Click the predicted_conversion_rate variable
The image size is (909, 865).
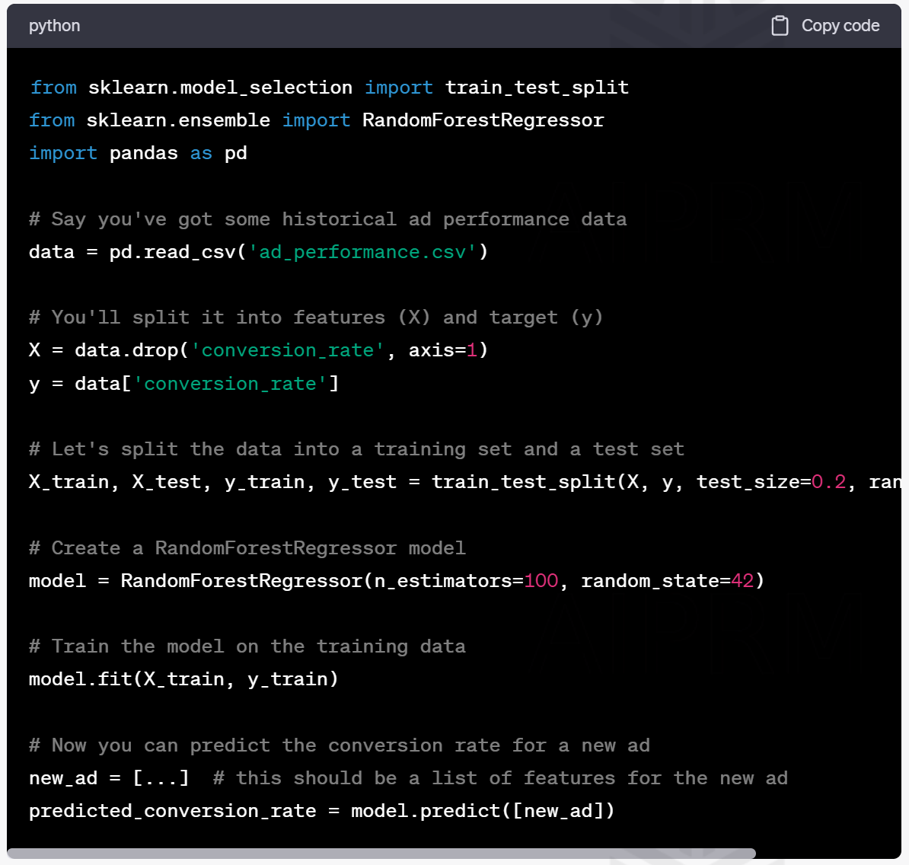click(172, 811)
